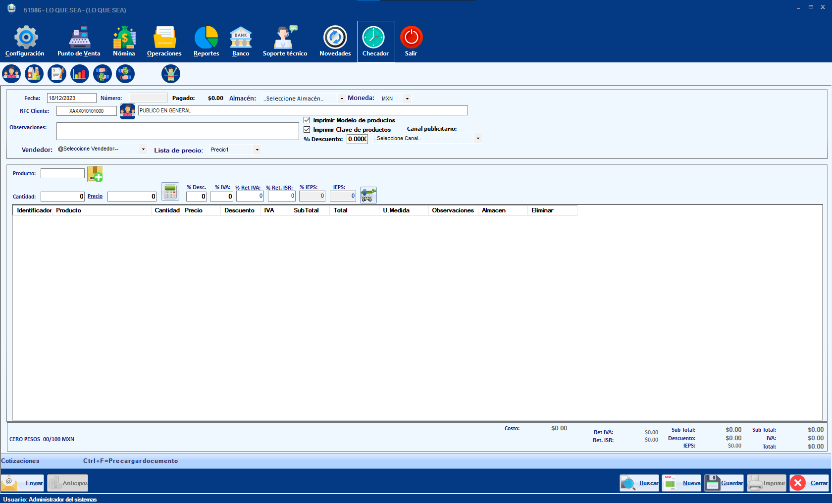
Task: Open the clients icon in the secondary toolbar
Action: click(11, 74)
